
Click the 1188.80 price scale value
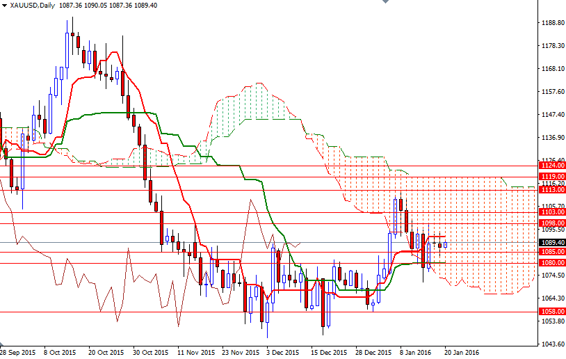click(552, 22)
